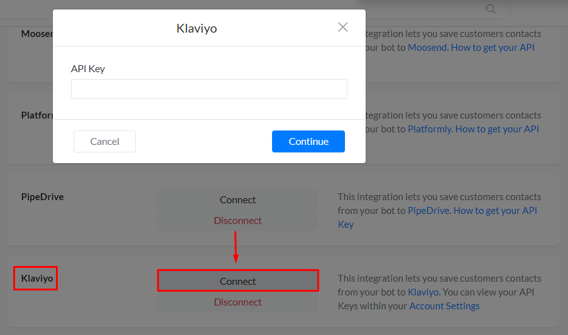Disconnect the Klaviyo integration

click(238, 302)
